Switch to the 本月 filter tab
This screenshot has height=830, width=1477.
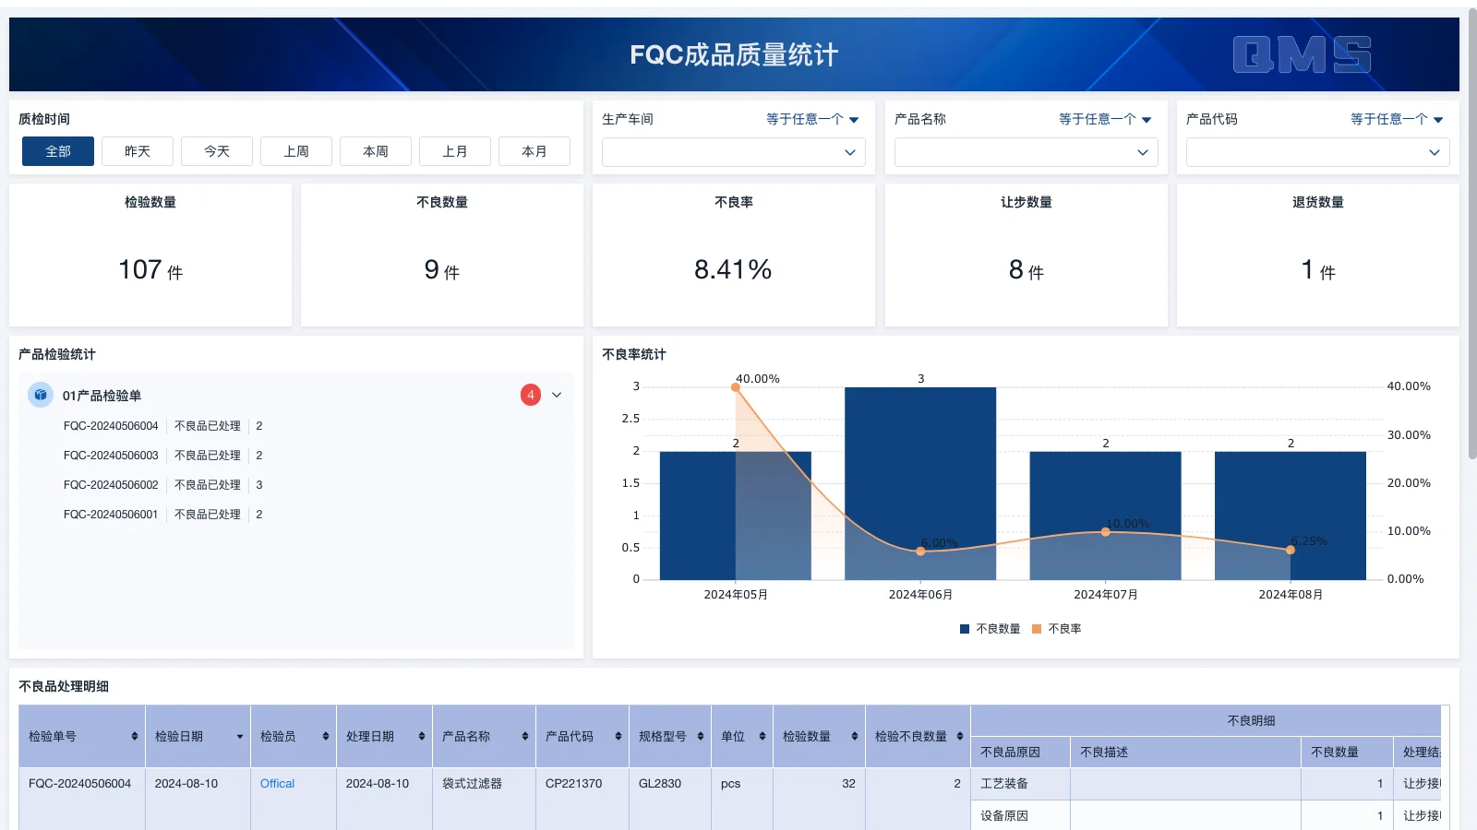tap(534, 150)
